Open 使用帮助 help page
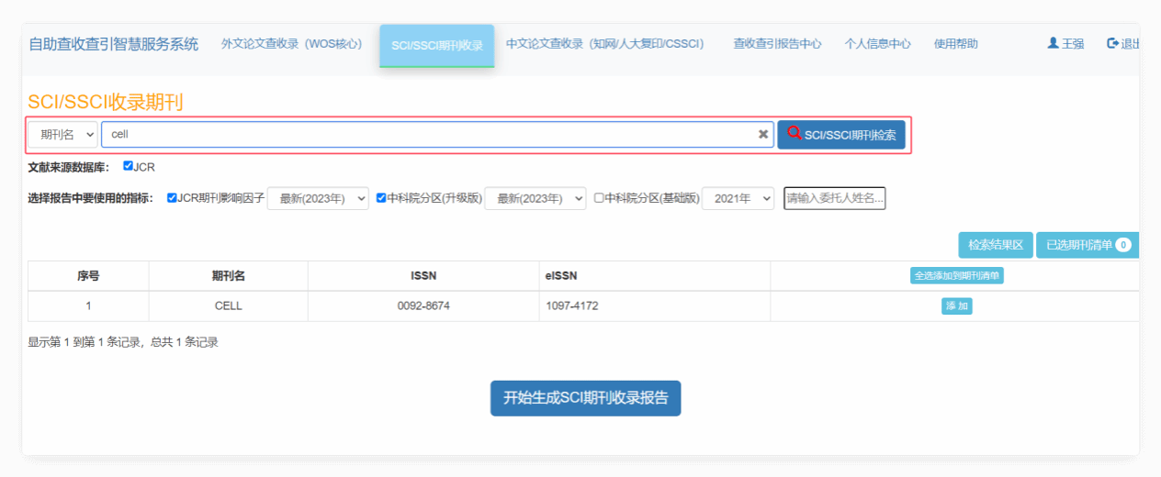 pyautogui.click(x=955, y=44)
